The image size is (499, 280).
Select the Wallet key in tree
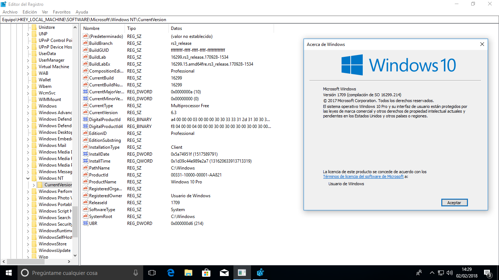(45, 80)
